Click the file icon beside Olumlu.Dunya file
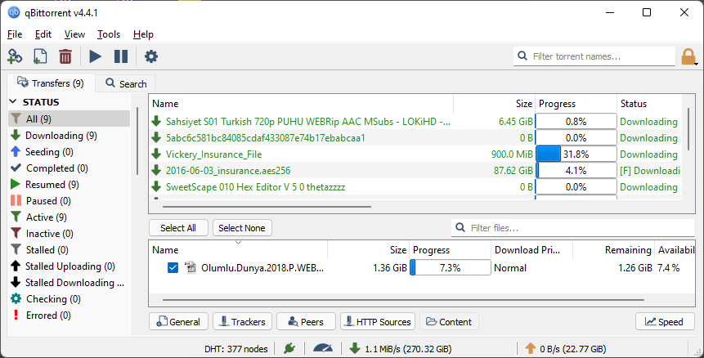Image resolution: width=704 pixels, height=358 pixels. coord(191,268)
